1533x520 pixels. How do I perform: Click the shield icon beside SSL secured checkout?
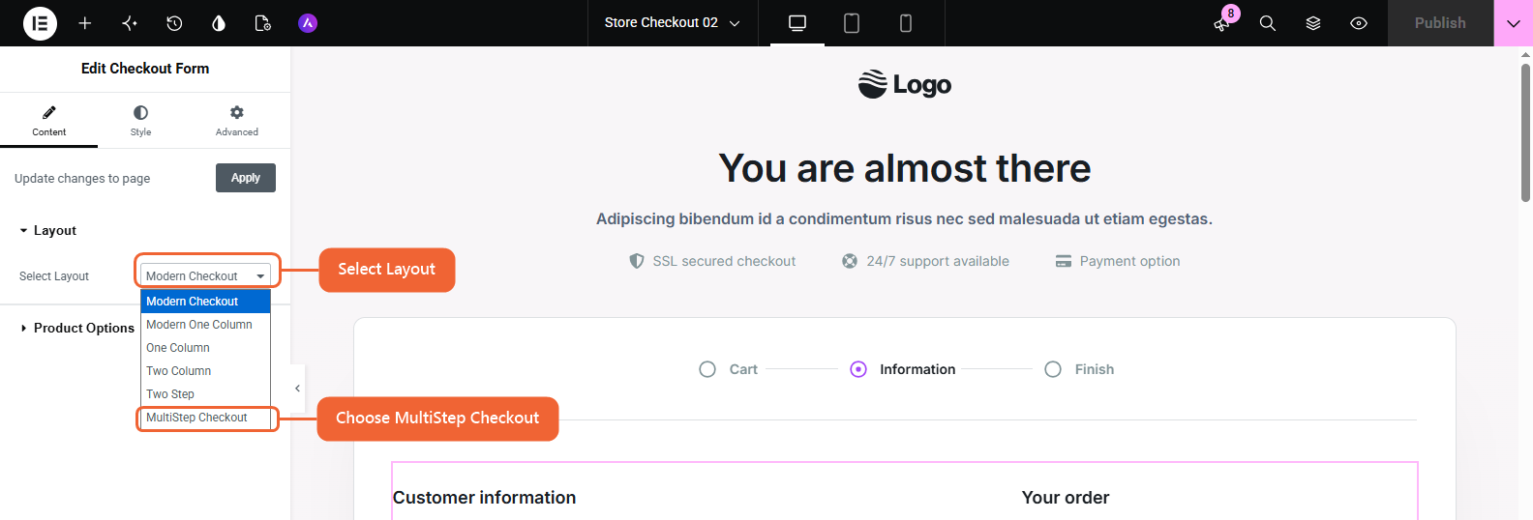click(636, 261)
